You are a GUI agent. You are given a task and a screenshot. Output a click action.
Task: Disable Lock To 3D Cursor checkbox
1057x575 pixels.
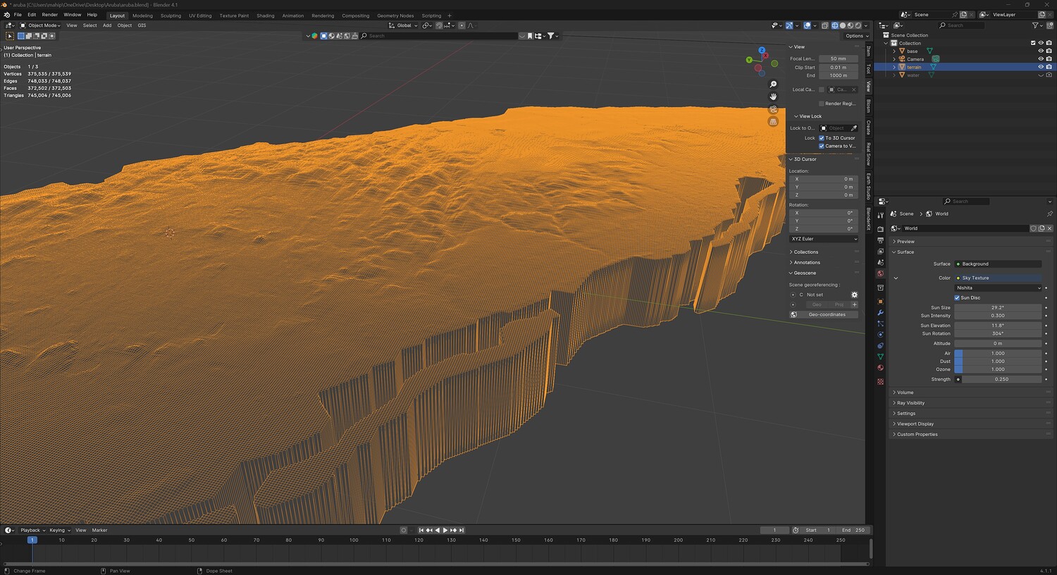822,138
